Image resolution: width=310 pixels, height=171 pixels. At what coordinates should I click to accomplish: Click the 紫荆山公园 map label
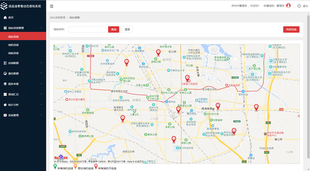[185, 93]
